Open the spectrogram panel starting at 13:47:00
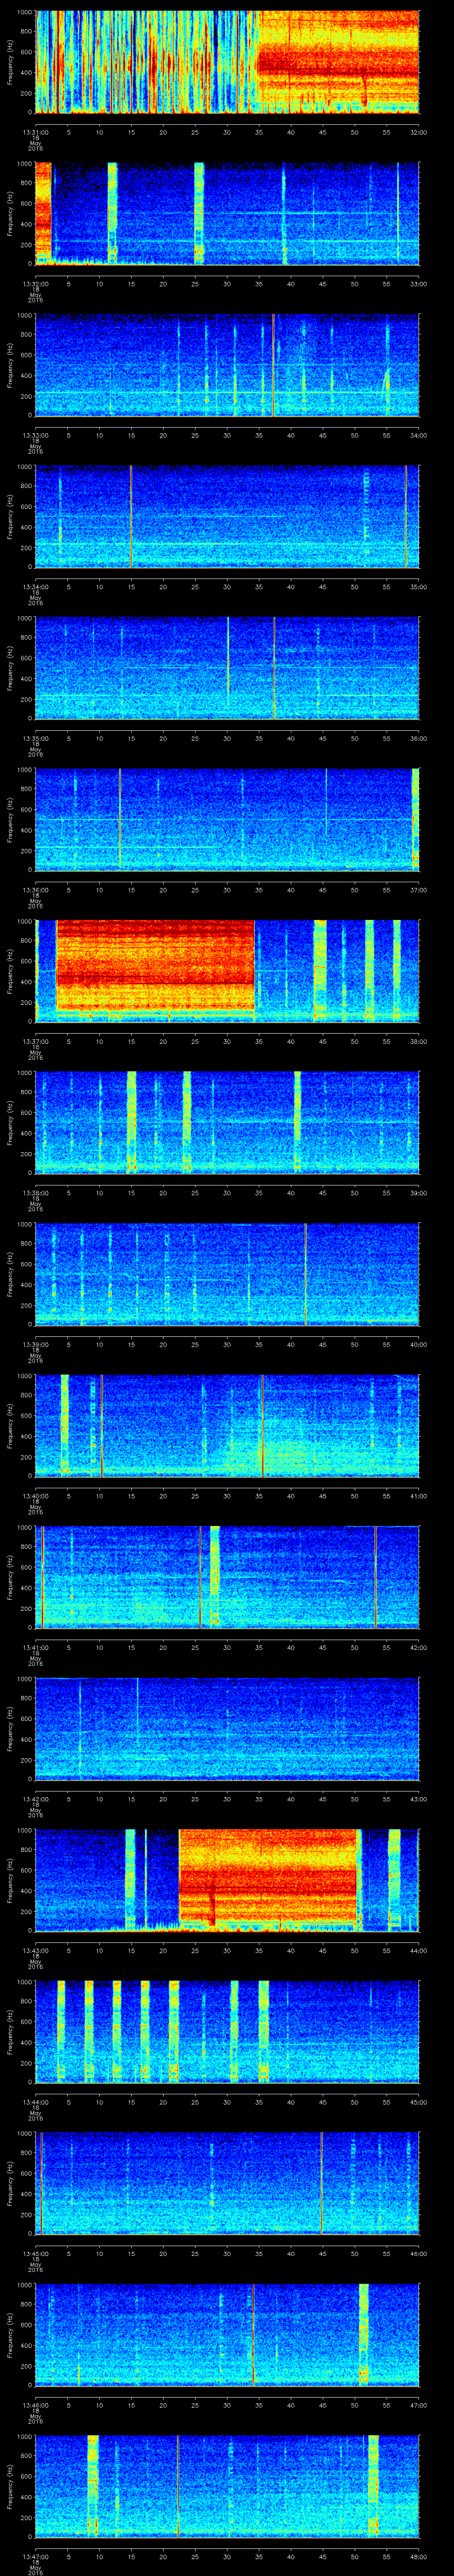This screenshot has height=2576, width=454. pyautogui.click(x=227, y=2488)
